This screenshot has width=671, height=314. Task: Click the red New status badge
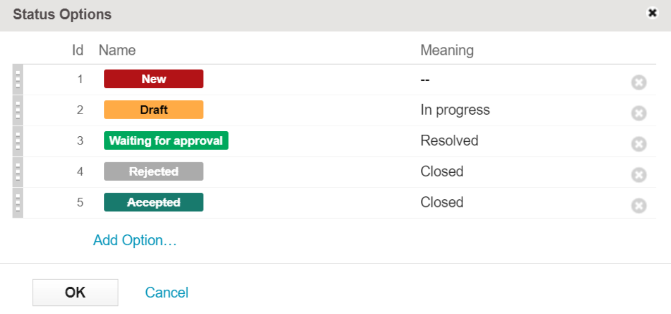click(x=153, y=79)
